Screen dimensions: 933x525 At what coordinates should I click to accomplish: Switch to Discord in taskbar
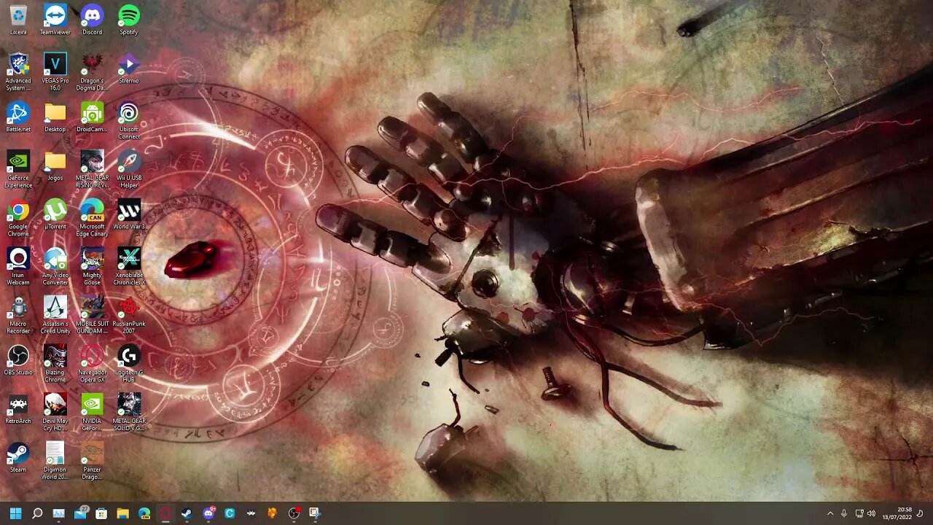click(x=208, y=513)
